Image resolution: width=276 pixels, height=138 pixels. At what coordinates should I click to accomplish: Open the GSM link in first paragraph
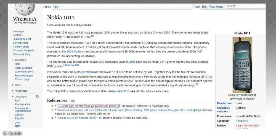(x=107, y=33)
